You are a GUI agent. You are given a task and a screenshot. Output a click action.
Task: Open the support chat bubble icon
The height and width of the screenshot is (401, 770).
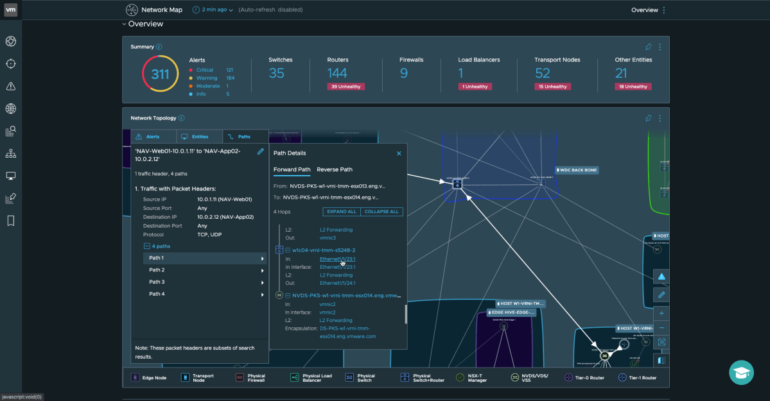tap(741, 372)
